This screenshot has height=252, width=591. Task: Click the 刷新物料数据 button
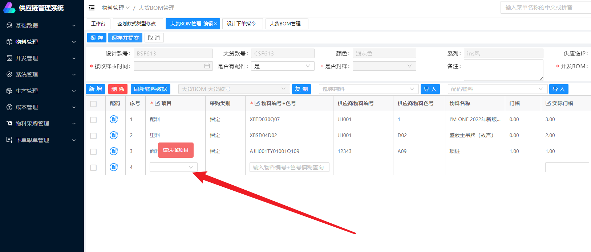[150, 89]
